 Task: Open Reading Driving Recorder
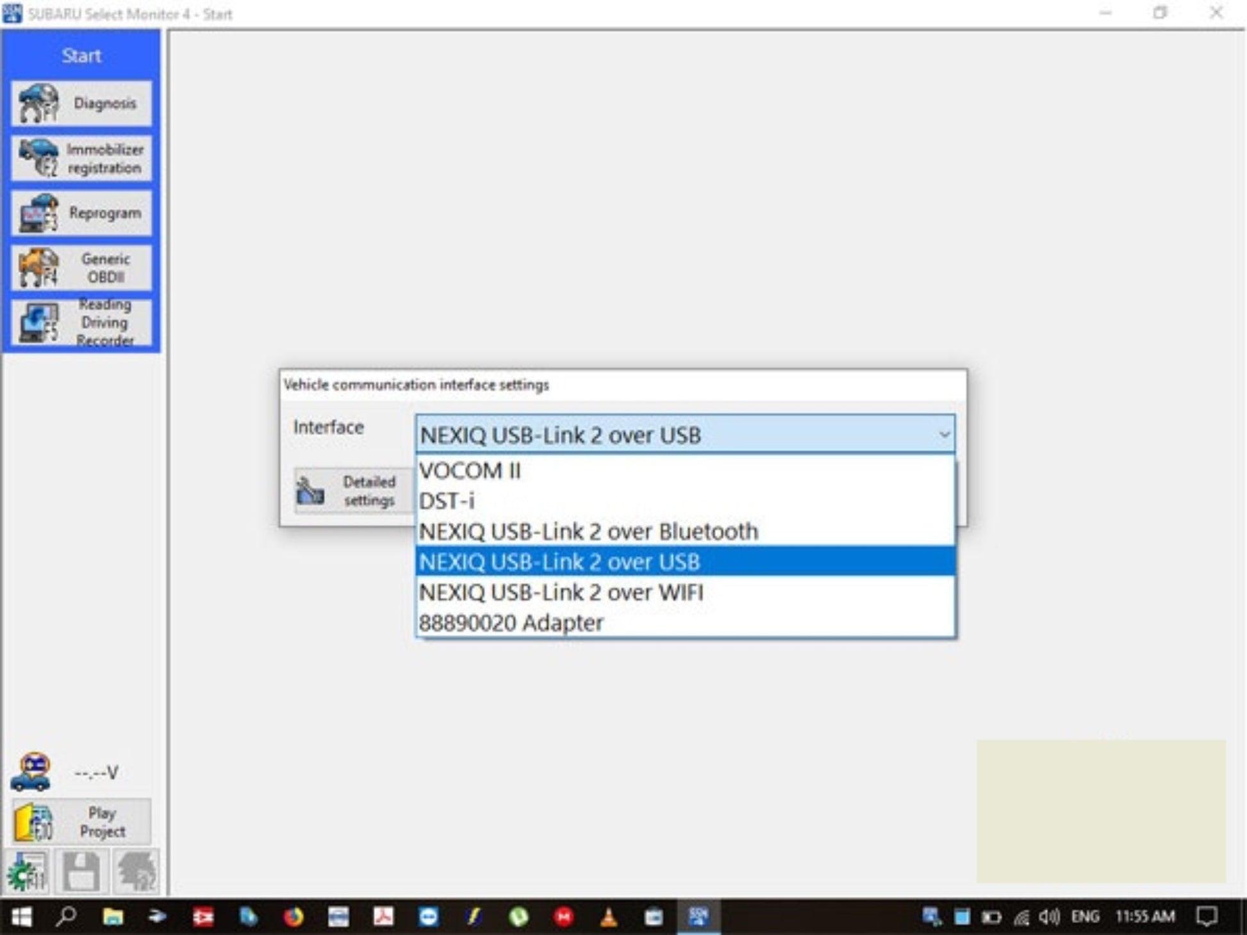(x=81, y=323)
